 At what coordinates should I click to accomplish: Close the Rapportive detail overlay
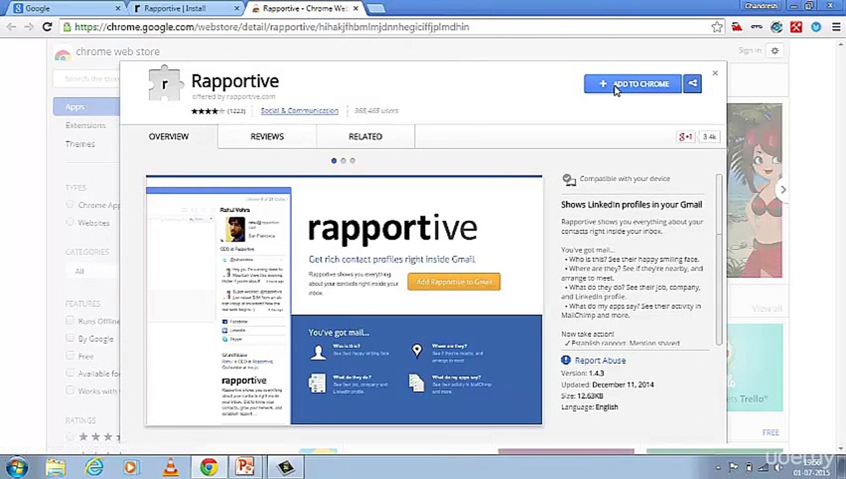click(715, 73)
